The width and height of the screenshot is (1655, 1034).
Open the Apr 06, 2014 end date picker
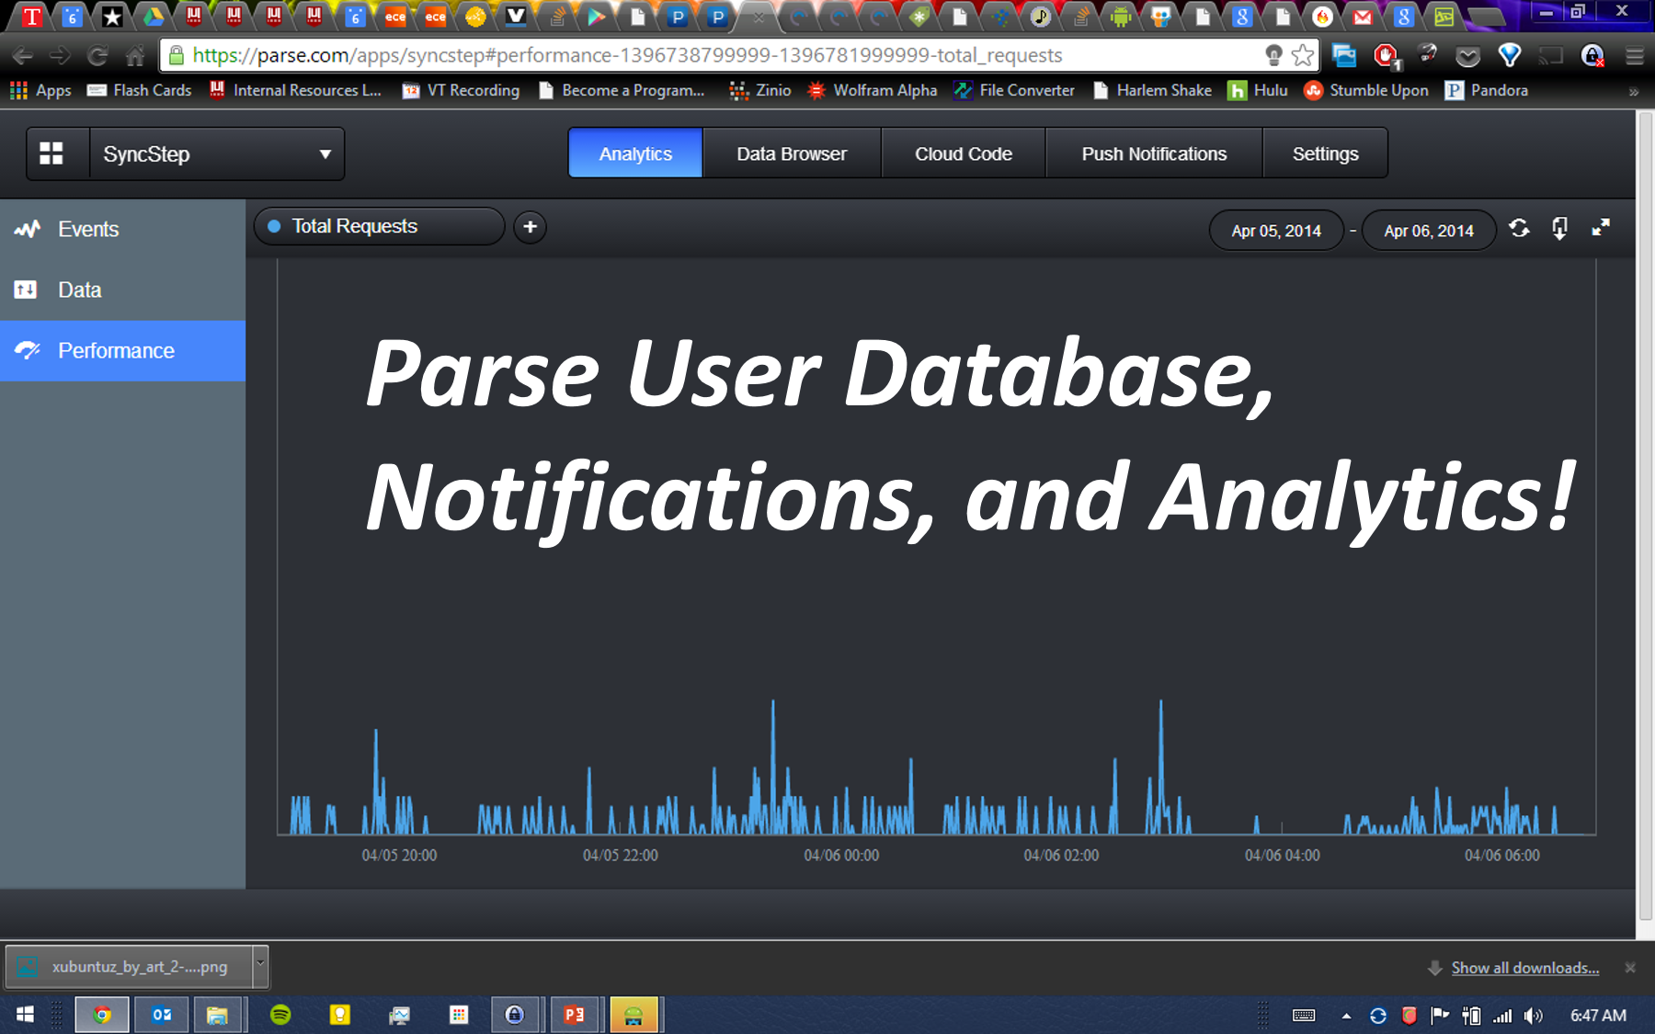click(x=1429, y=231)
